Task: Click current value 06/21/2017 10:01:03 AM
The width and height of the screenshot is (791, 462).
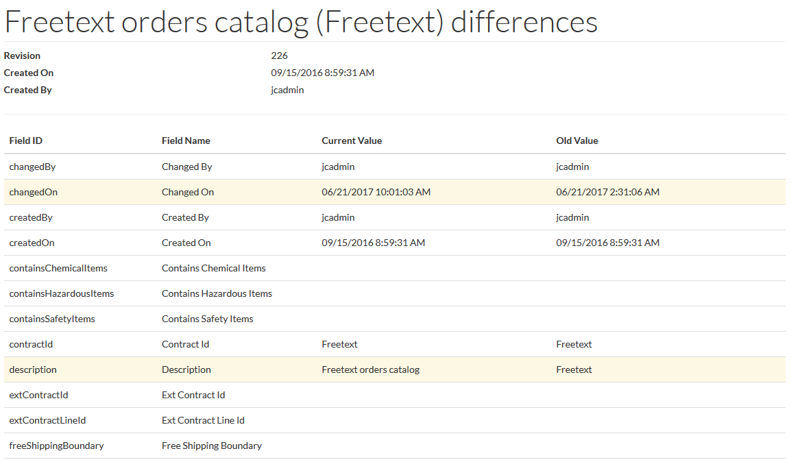Action: click(376, 192)
